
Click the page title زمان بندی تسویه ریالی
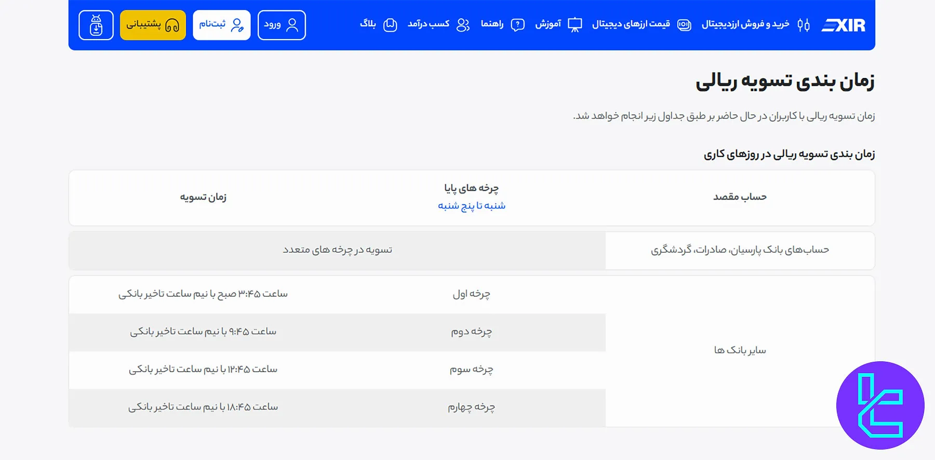[x=785, y=82]
